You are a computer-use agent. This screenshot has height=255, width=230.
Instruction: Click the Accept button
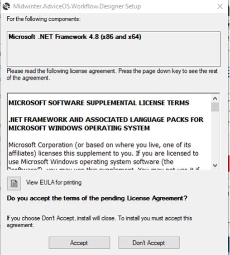point(79,243)
